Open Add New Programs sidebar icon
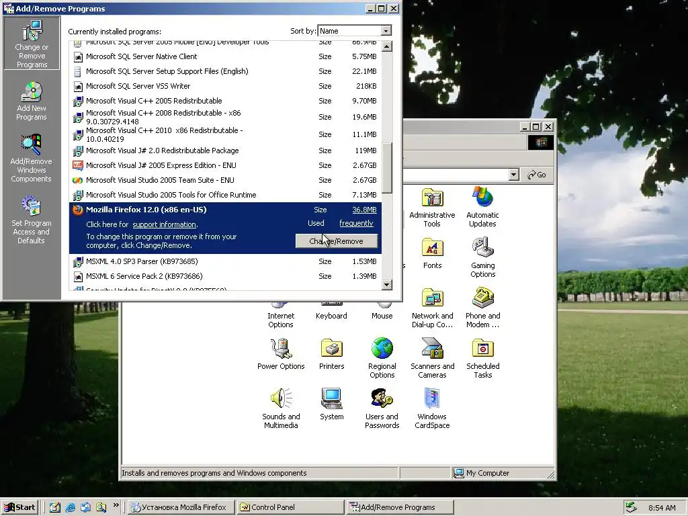This screenshot has height=516, width=688. 32,101
